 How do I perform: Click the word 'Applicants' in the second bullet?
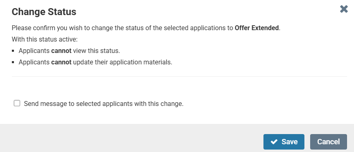tap(34, 62)
